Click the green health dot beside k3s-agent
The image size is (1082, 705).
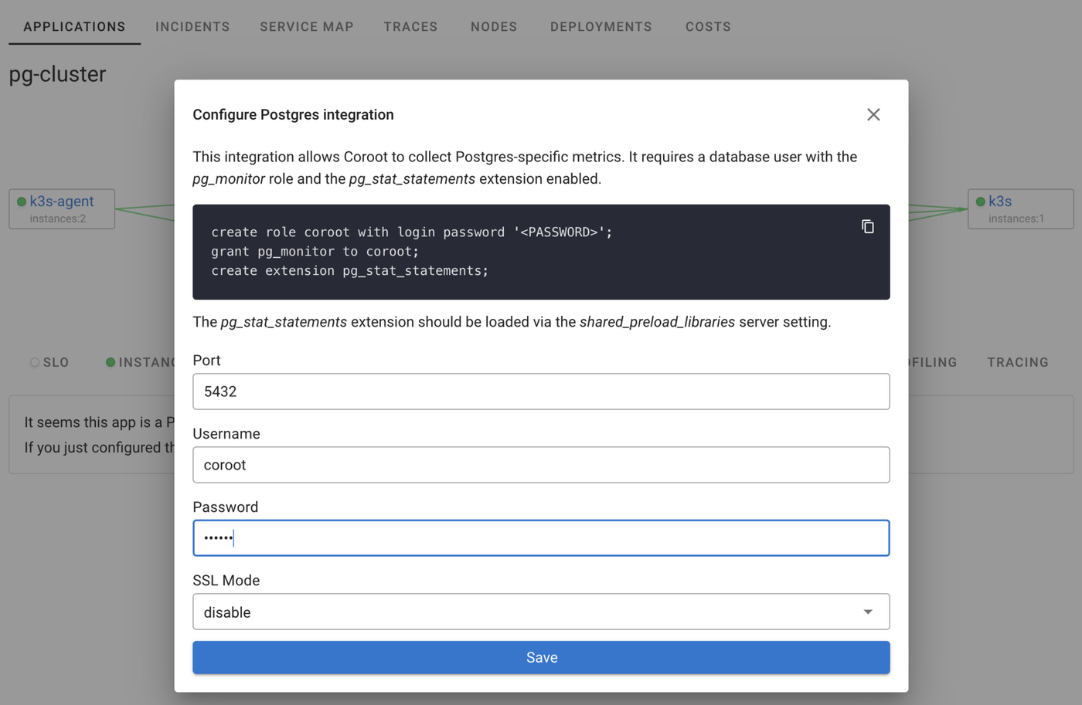[x=19, y=202]
